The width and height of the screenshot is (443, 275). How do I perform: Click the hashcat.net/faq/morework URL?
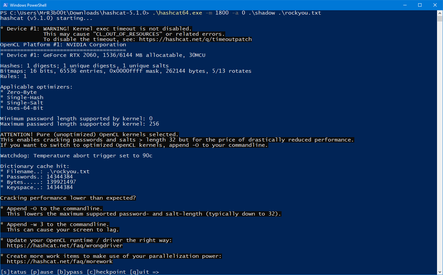tap(60, 261)
